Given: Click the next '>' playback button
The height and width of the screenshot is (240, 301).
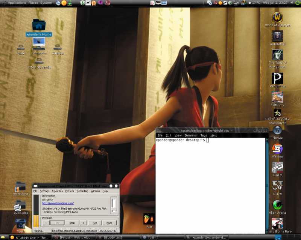Looking at the screenshot, I should tap(83, 223).
